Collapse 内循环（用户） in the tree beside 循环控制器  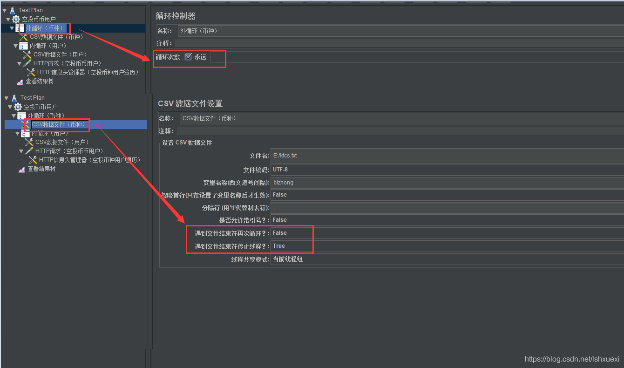16,46
